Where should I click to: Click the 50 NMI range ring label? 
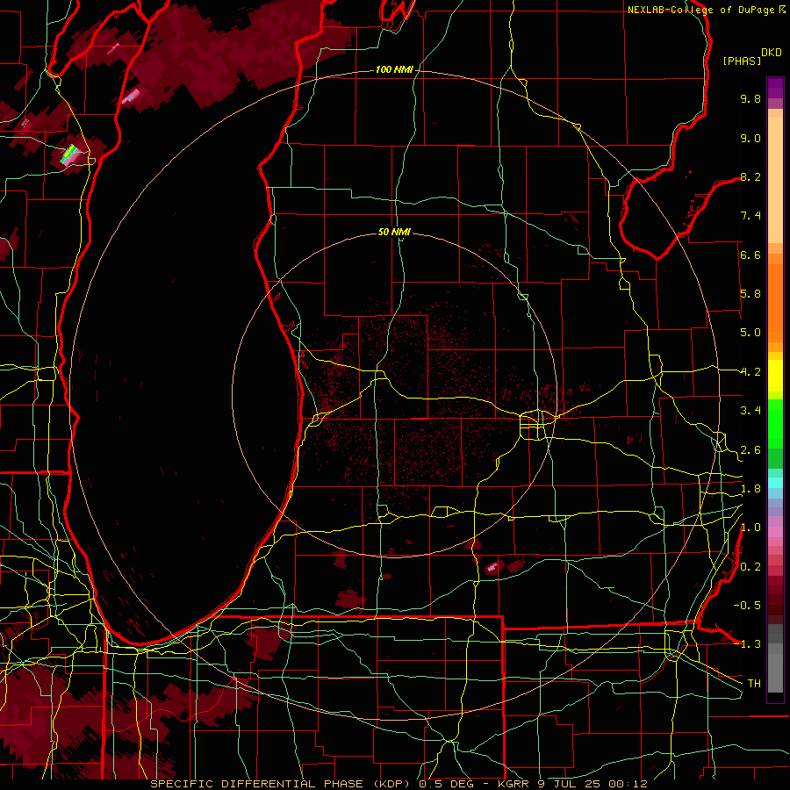pos(394,232)
